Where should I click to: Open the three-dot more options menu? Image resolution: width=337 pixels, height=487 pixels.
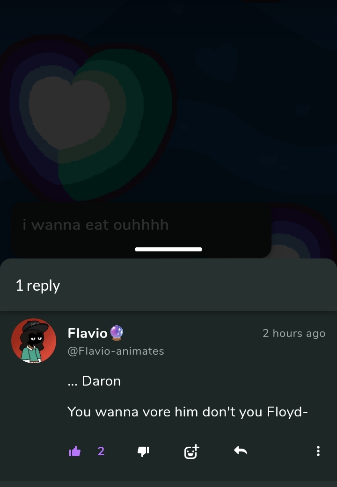click(x=318, y=451)
